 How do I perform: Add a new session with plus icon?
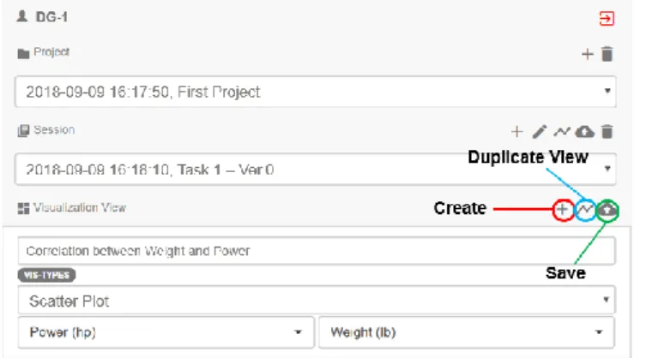pos(516,132)
